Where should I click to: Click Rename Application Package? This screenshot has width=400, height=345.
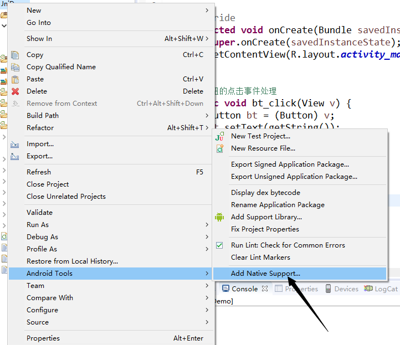click(278, 205)
